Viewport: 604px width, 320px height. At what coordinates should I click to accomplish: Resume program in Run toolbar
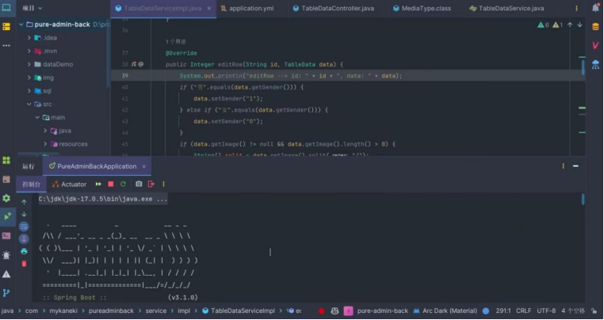pos(98,184)
